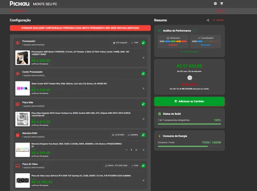Click the Performance rating bar labeled Extremo
This screenshot has width=257, height=191.
(x=173, y=41)
